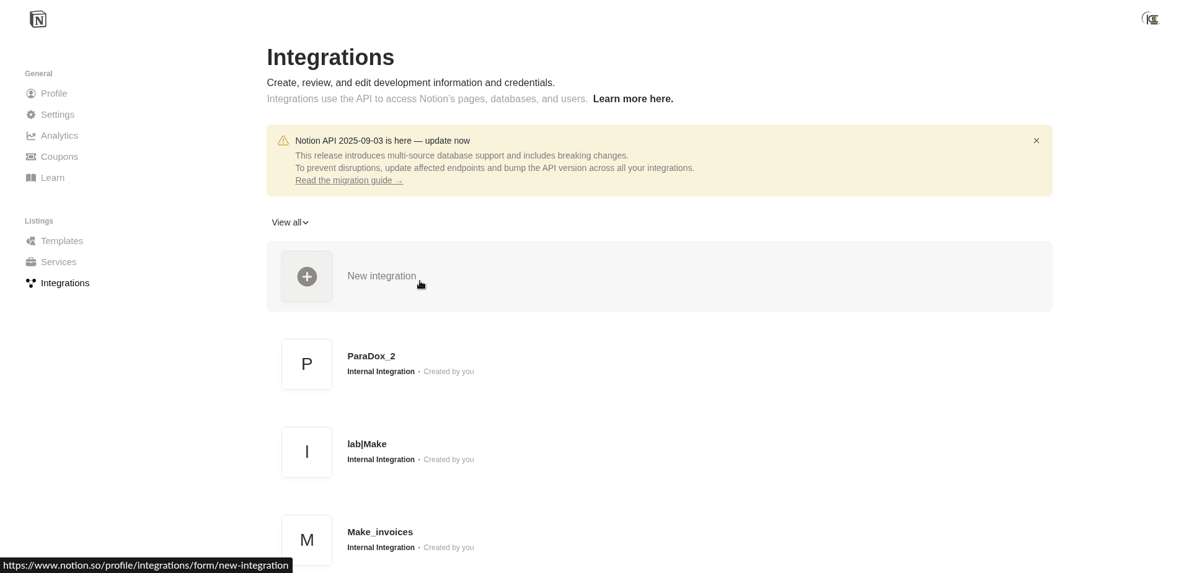
Task: Follow the Read the migration guide link
Action: [348, 180]
